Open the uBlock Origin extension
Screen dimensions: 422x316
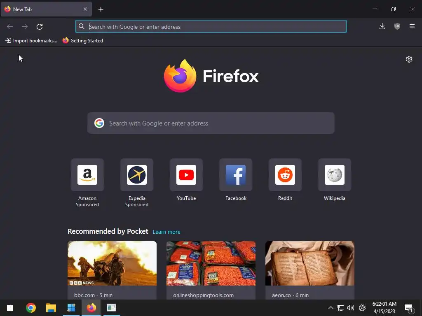[397, 26]
